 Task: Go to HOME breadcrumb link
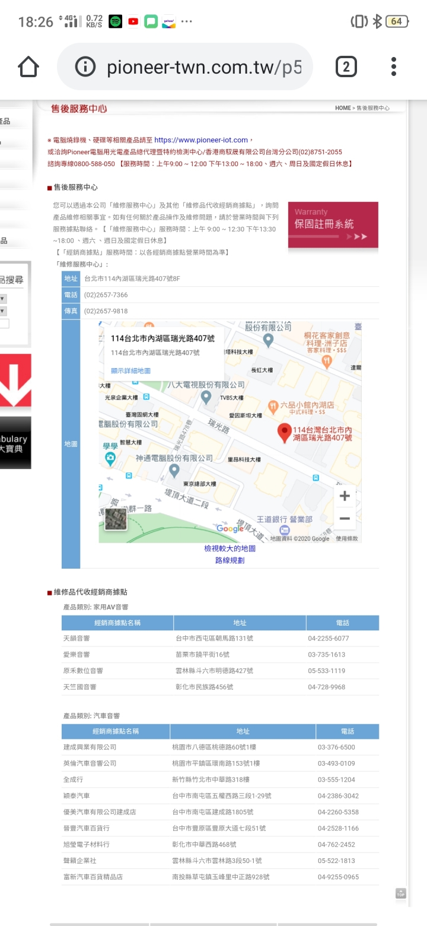(x=343, y=108)
